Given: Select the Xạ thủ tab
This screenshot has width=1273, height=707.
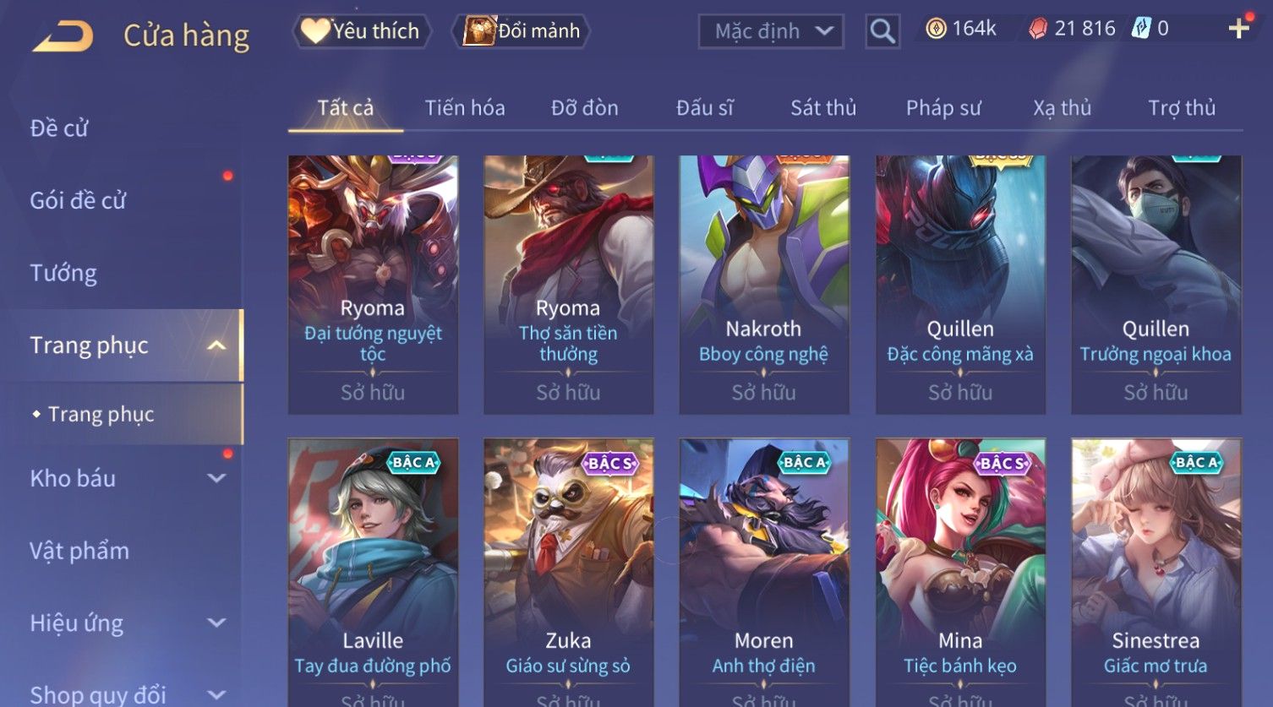Looking at the screenshot, I should [1063, 108].
